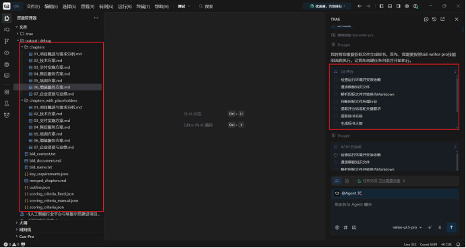Toggle bottom panel layout icon
The image size is (466, 248).
[x=390, y=6]
